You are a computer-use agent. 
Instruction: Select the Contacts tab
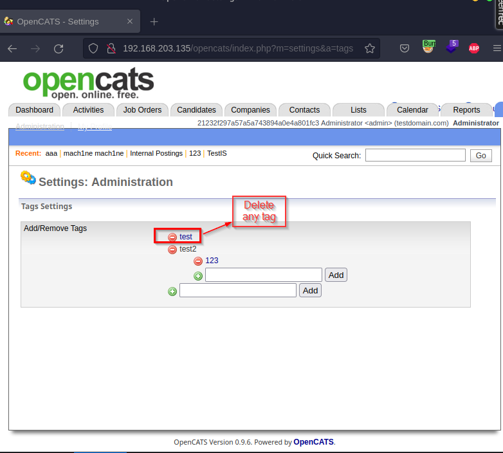(x=304, y=110)
